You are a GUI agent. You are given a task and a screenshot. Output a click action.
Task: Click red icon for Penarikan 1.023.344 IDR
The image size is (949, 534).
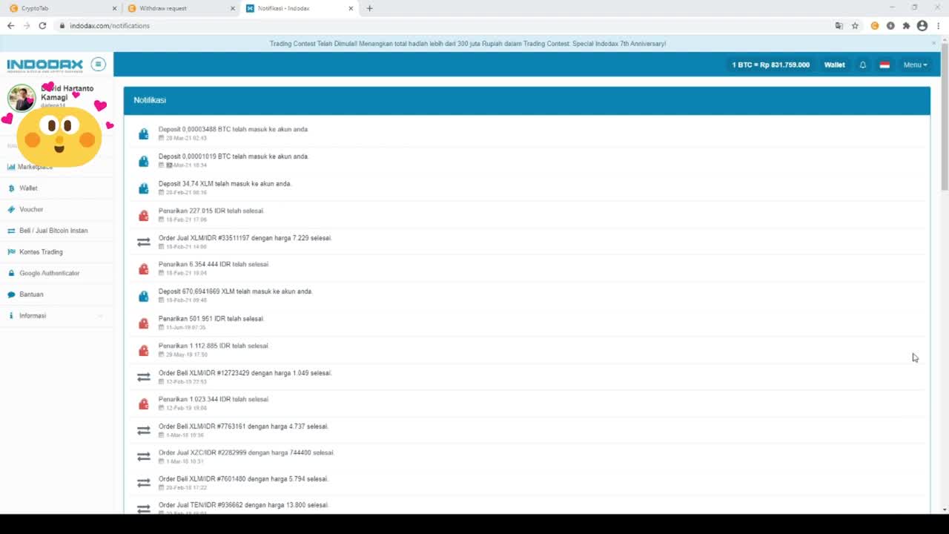(144, 403)
